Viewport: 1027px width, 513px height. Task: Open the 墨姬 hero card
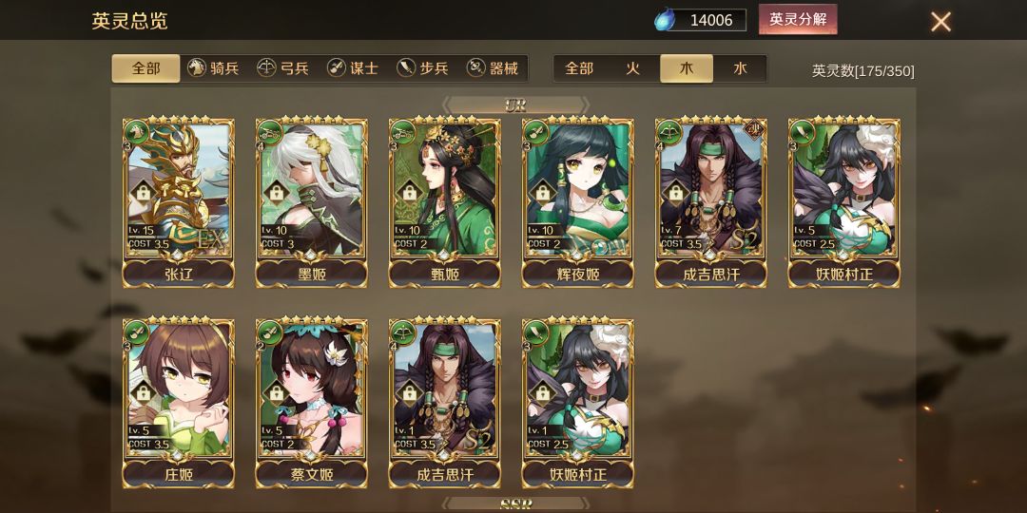312,201
